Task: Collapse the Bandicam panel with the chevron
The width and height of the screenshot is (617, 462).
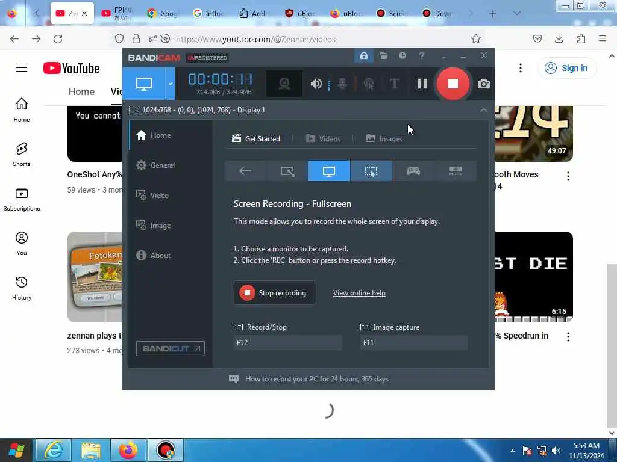Action: [x=483, y=111]
